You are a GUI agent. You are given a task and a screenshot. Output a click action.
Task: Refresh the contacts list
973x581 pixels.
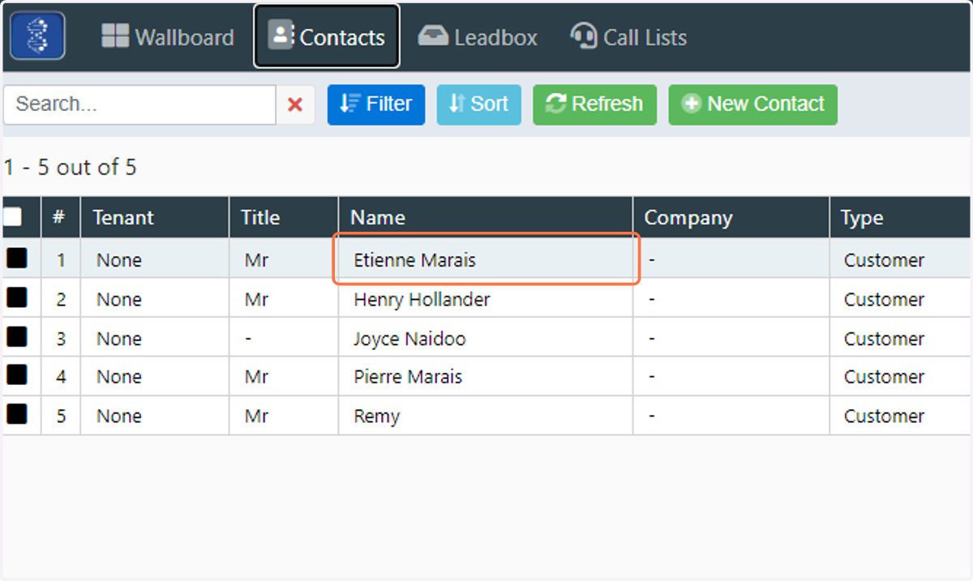[x=594, y=105]
